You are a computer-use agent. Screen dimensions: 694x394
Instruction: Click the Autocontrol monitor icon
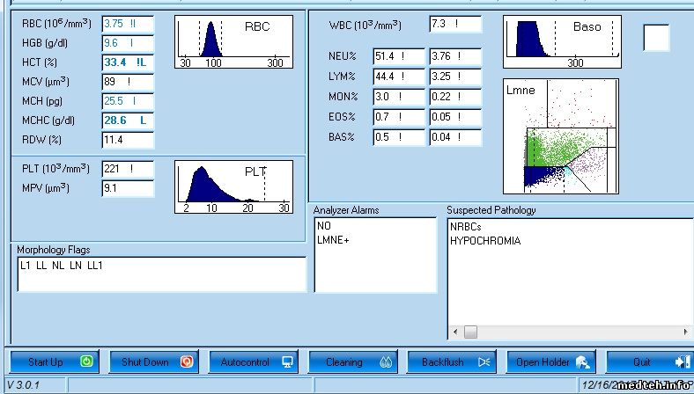[x=286, y=361]
